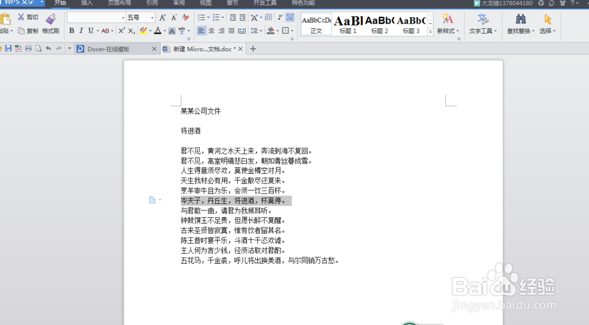Open underline style dropdown arrow
Screen dimensions: 589x325
(x=98, y=31)
